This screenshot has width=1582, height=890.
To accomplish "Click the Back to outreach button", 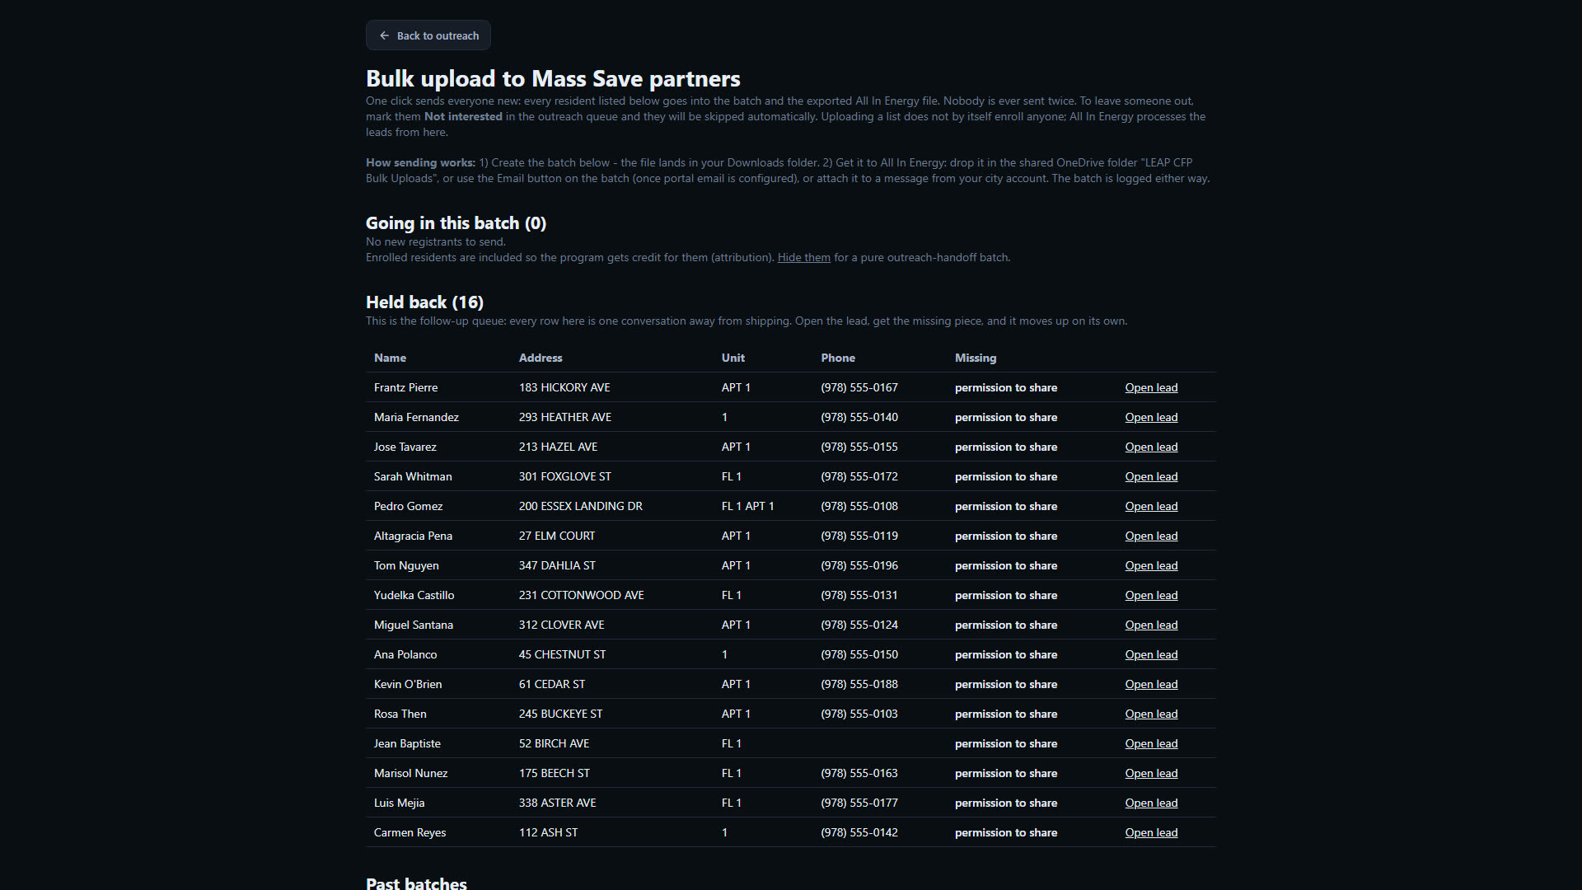I will (428, 35).
